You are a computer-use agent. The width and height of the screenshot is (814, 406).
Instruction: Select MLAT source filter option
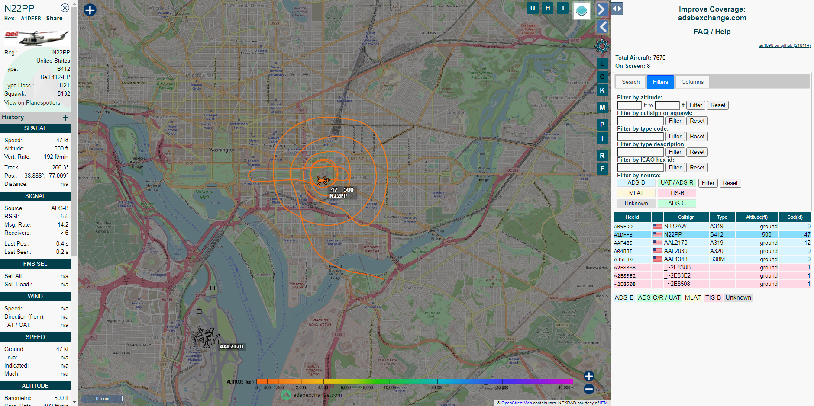coord(636,193)
